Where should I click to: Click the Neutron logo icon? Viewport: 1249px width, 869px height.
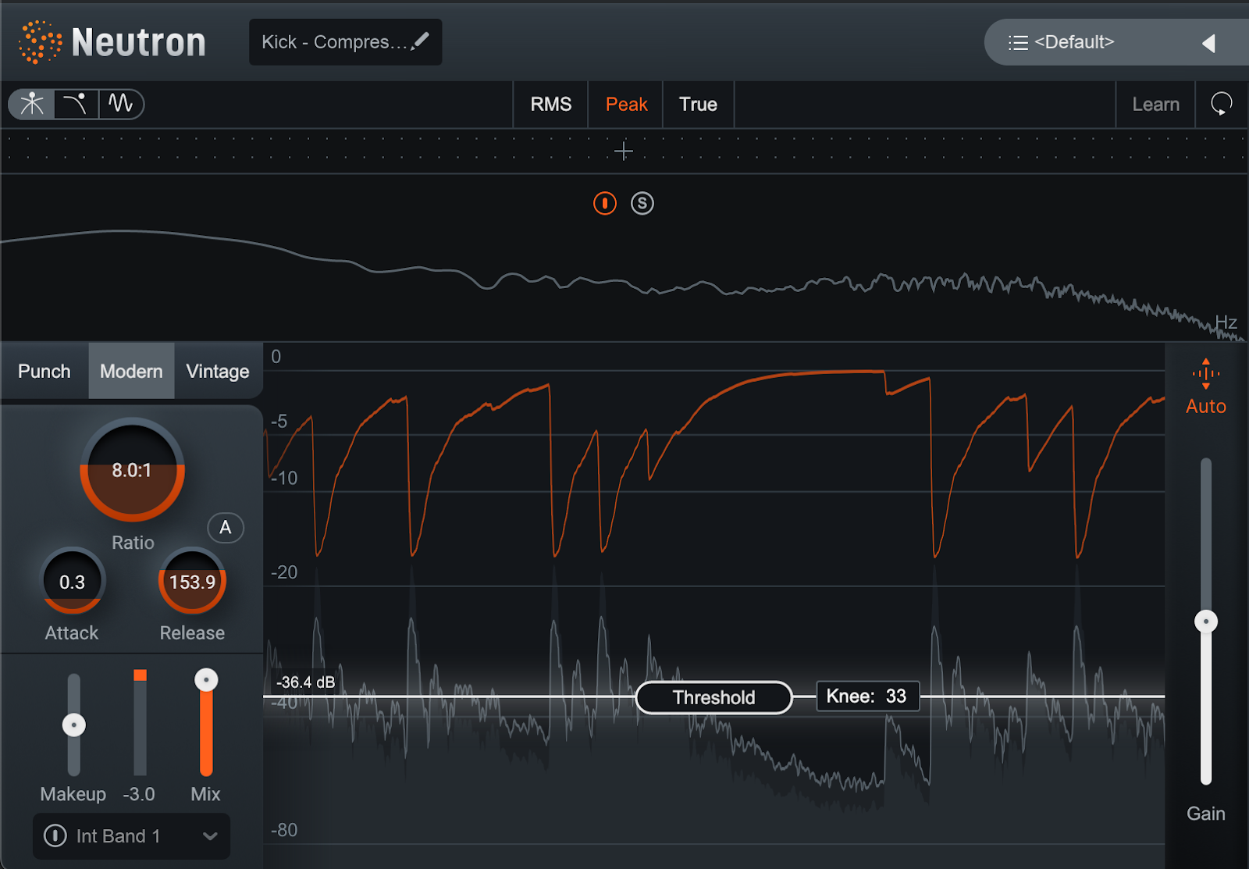pyautogui.click(x=40, y=42)
